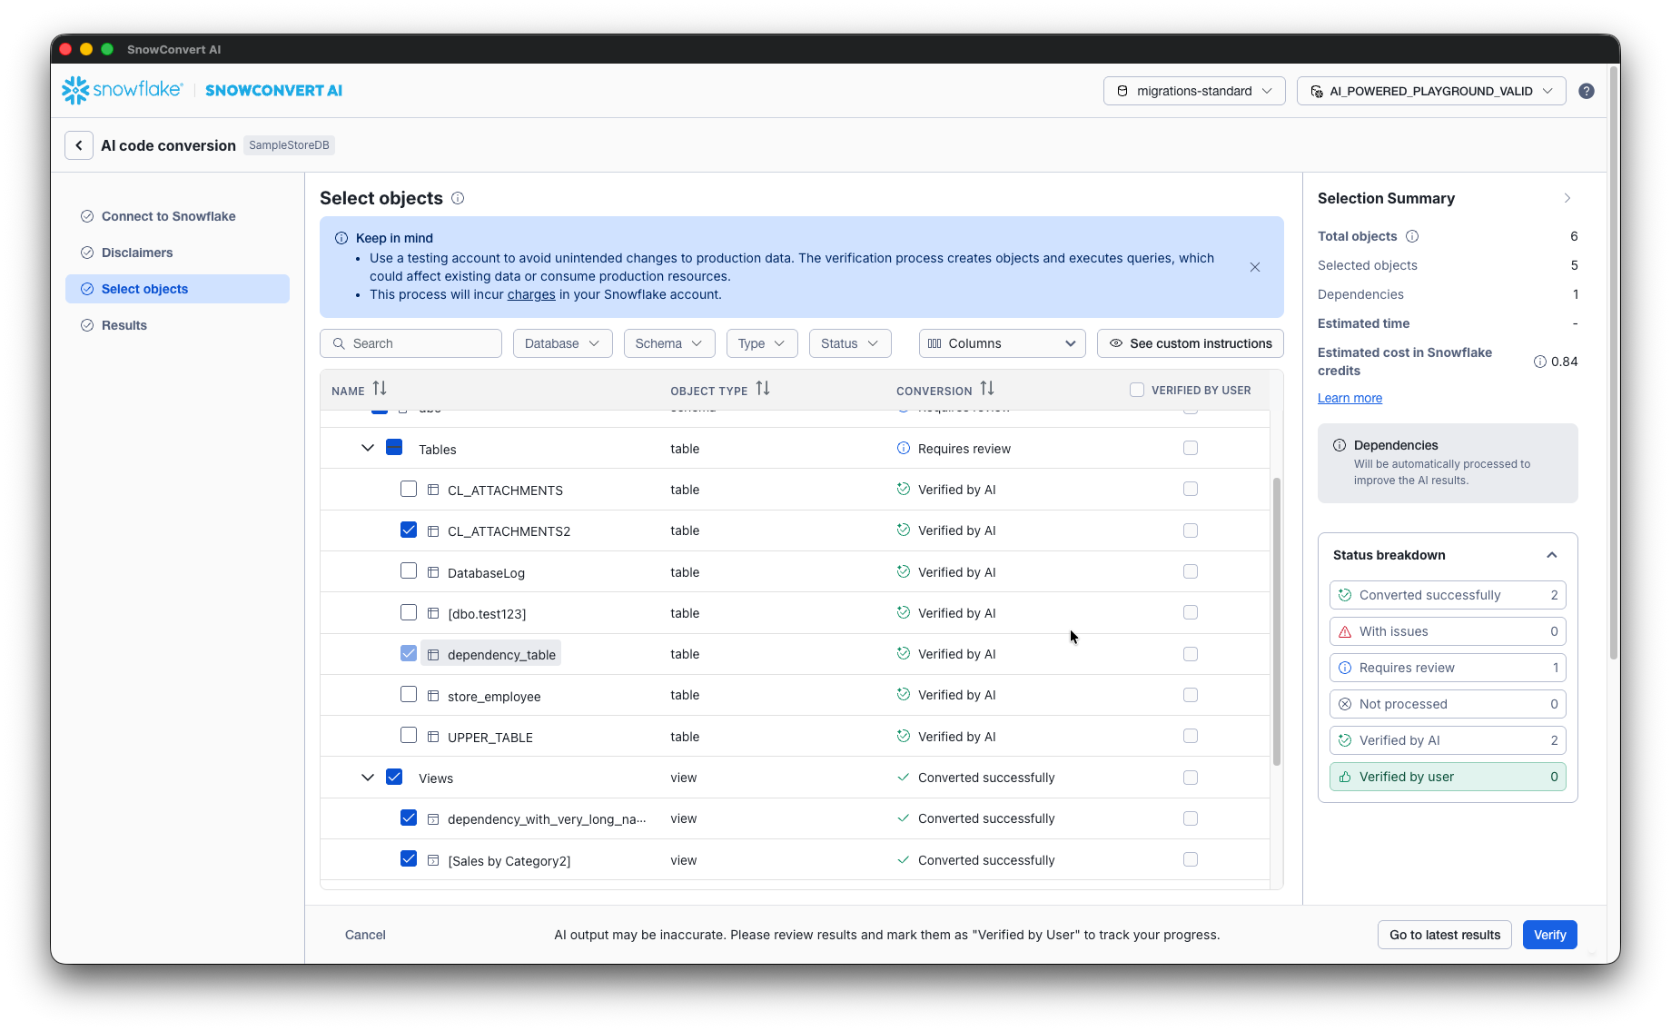Open Connect to Snowflake step
This screenshot has width=1671, height=1031.
point(168,216)
